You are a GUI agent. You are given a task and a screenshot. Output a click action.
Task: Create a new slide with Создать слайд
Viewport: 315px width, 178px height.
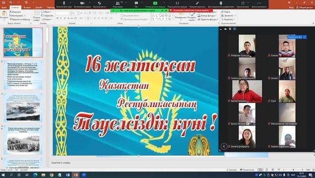coord(37,16)
